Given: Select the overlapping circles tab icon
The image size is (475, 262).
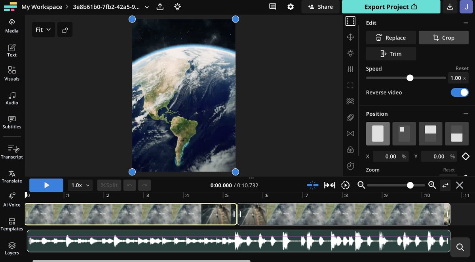Looking at the screenshot, I should 350,117.
